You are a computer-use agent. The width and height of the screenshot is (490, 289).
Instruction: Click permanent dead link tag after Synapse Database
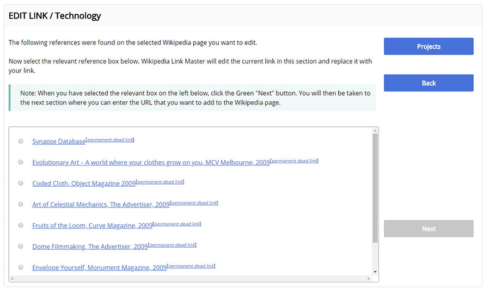coord(110,140)
